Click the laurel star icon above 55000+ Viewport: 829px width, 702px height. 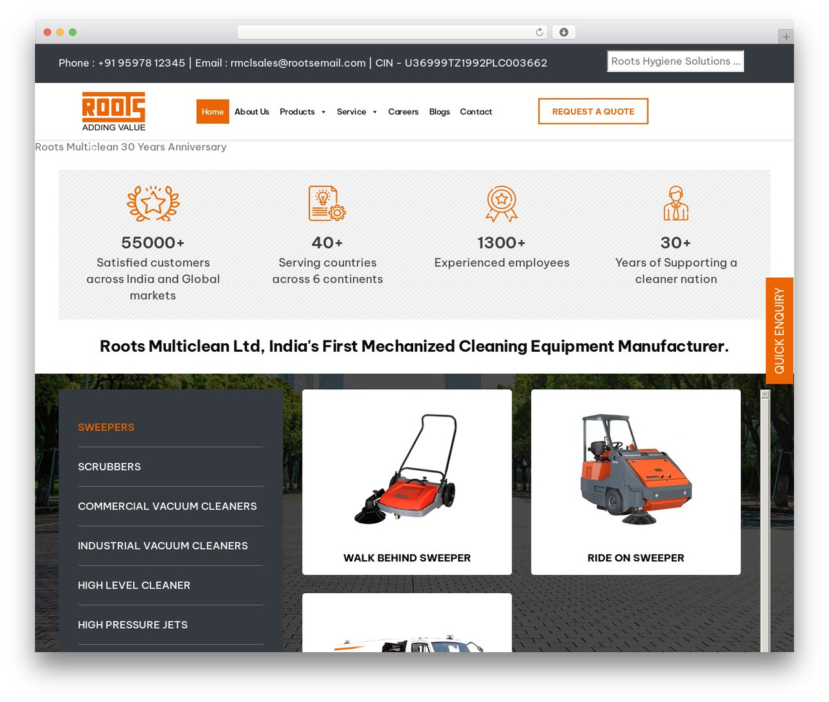coord(153,203)
